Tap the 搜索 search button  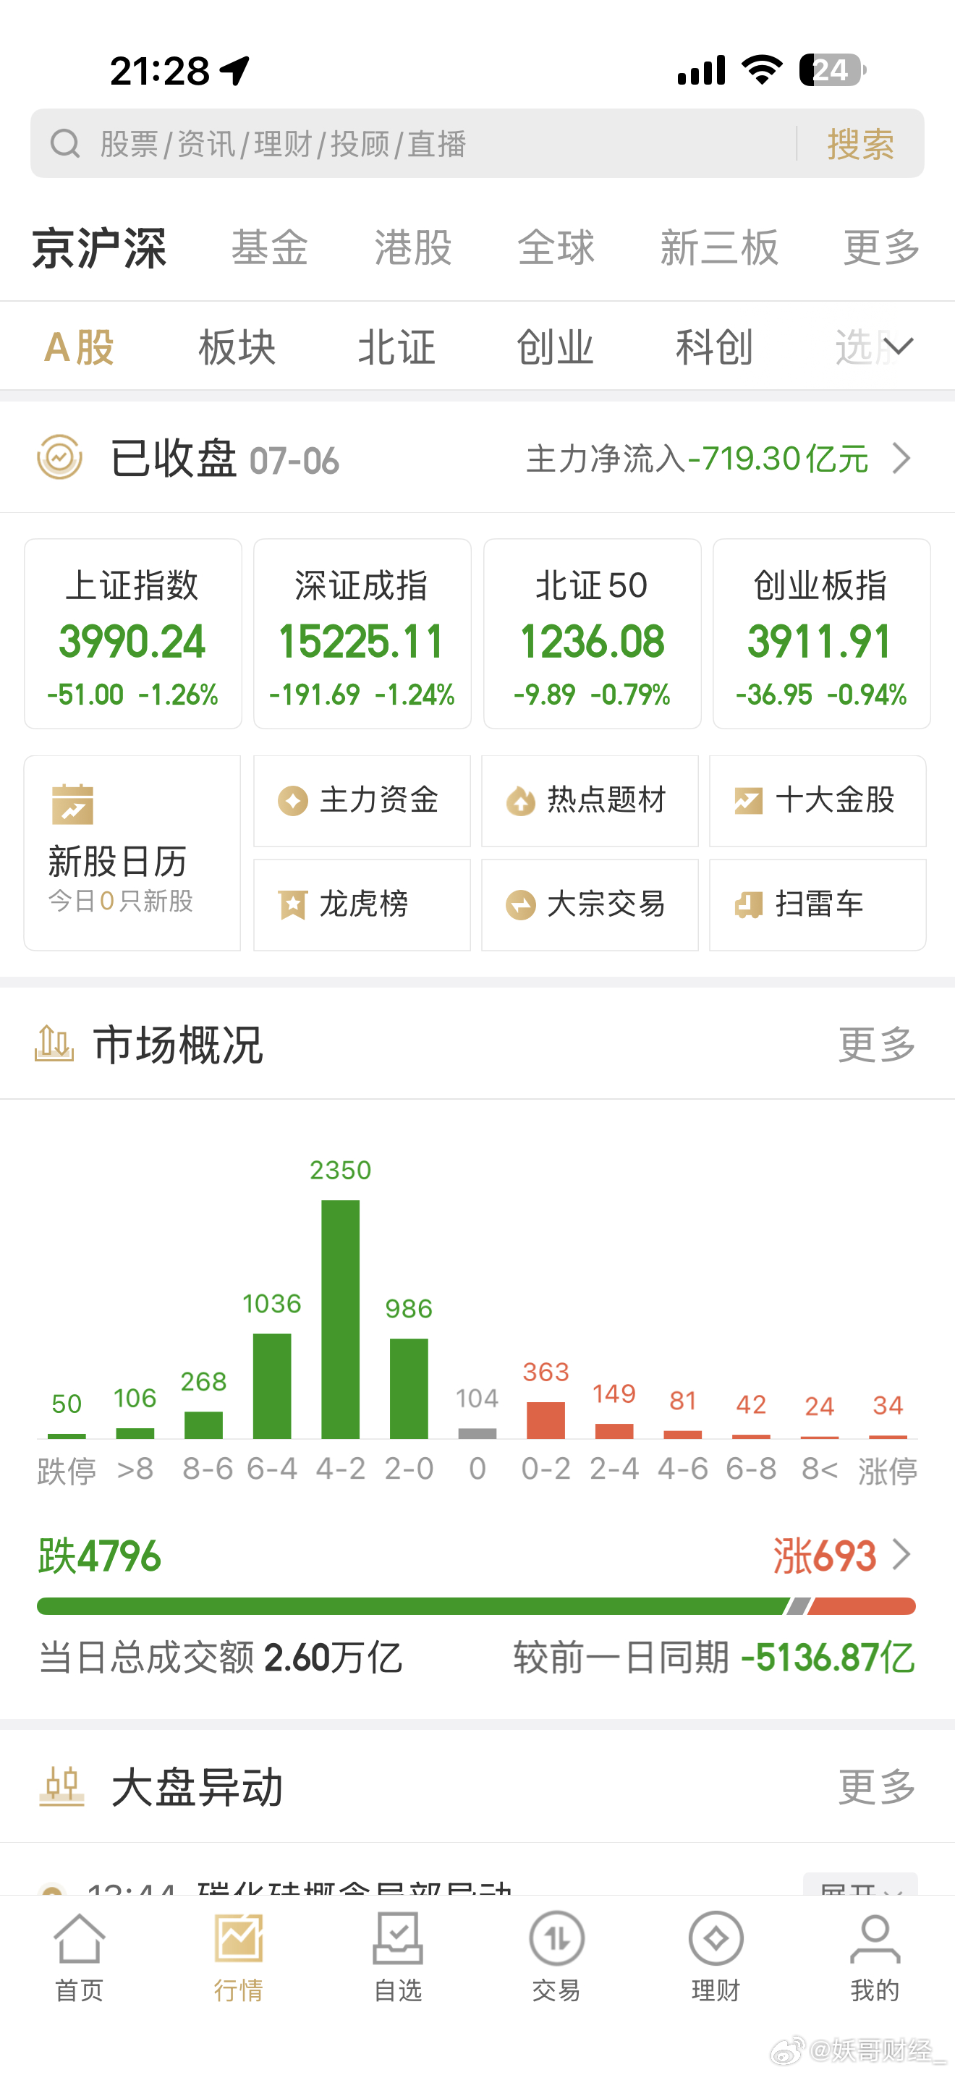coord(861,144)
